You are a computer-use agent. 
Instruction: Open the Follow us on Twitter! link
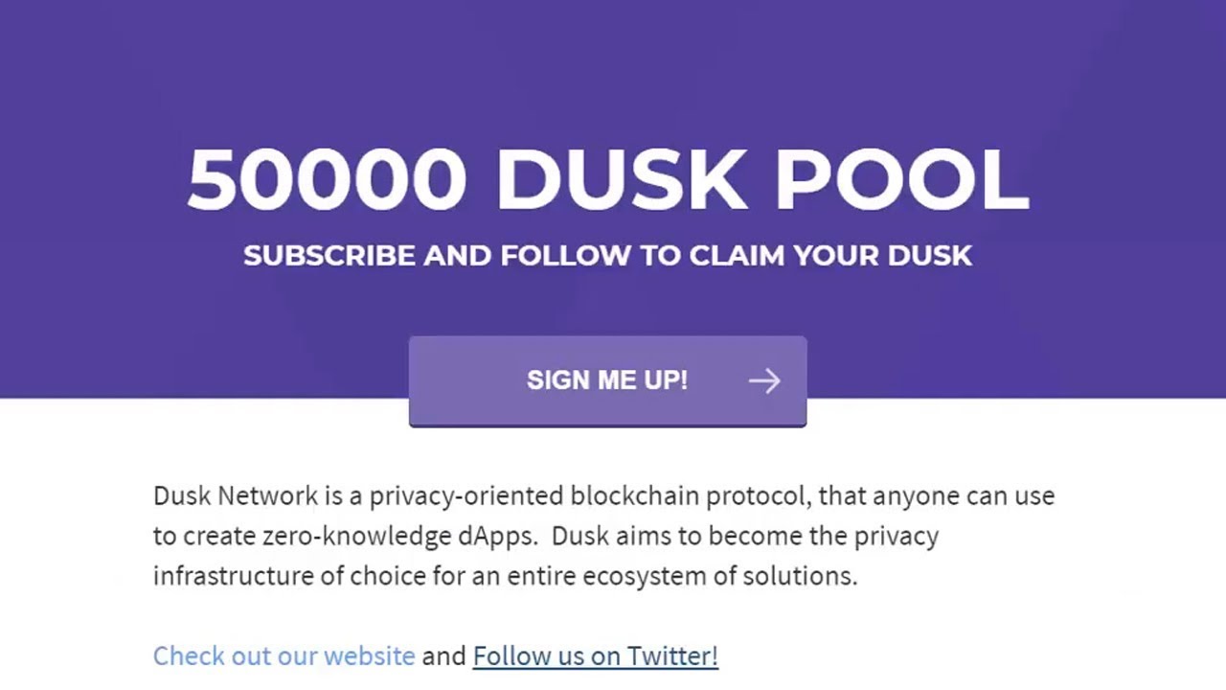point(595,655)
